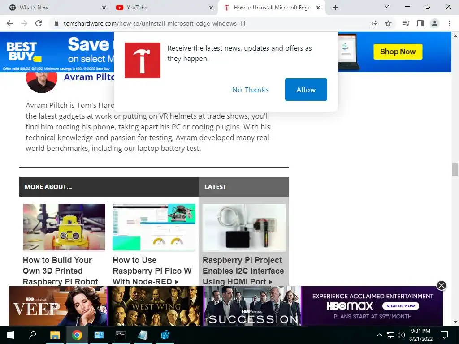Viewport: 459px width, 344px height.
Task: Open the Node-RED article thumbnail
Action: pos(154,227)
